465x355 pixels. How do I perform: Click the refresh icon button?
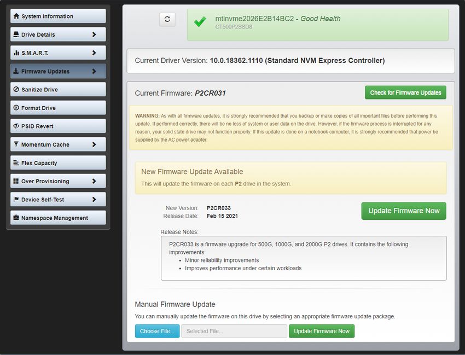point(167,19)
